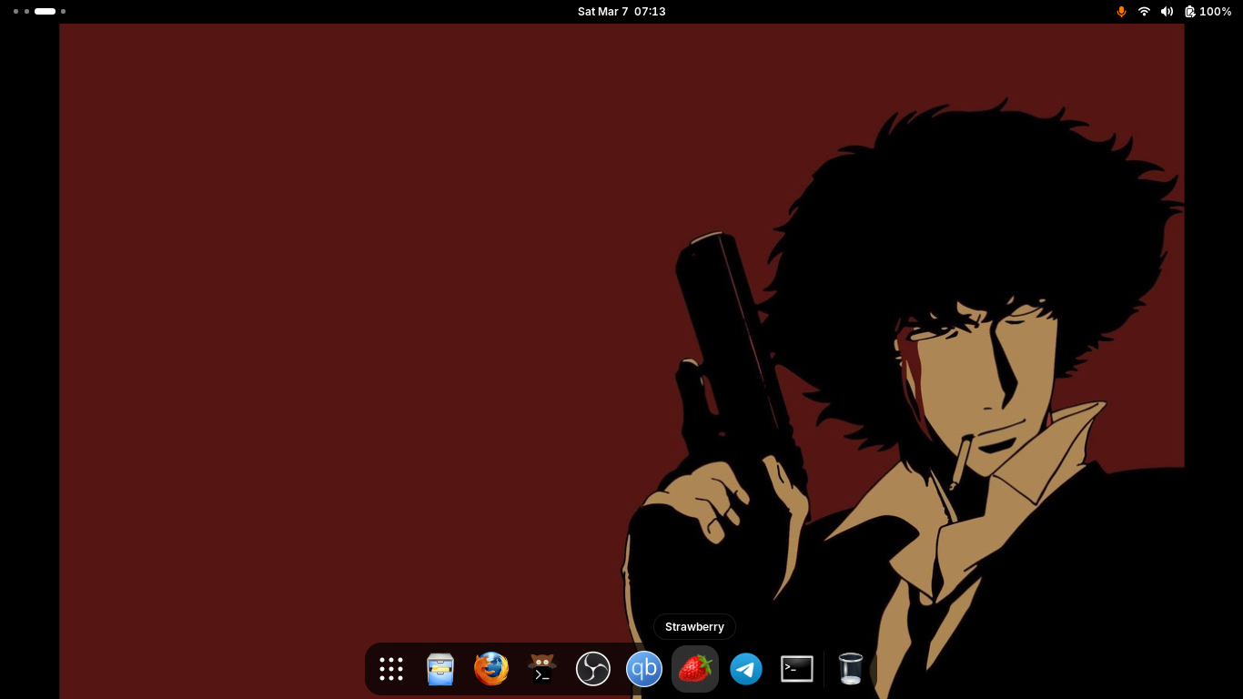This screenshot has width=1243, height=699.
Task: Open system menu via the battery icon
Action: [x=1189, y=12]
